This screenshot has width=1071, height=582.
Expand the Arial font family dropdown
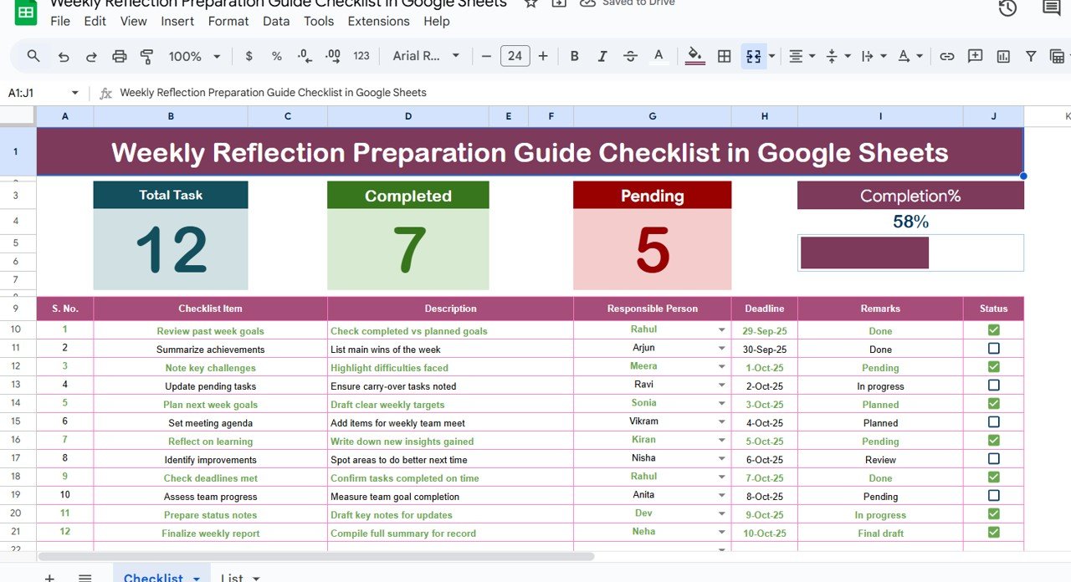(x=426, y=56)
